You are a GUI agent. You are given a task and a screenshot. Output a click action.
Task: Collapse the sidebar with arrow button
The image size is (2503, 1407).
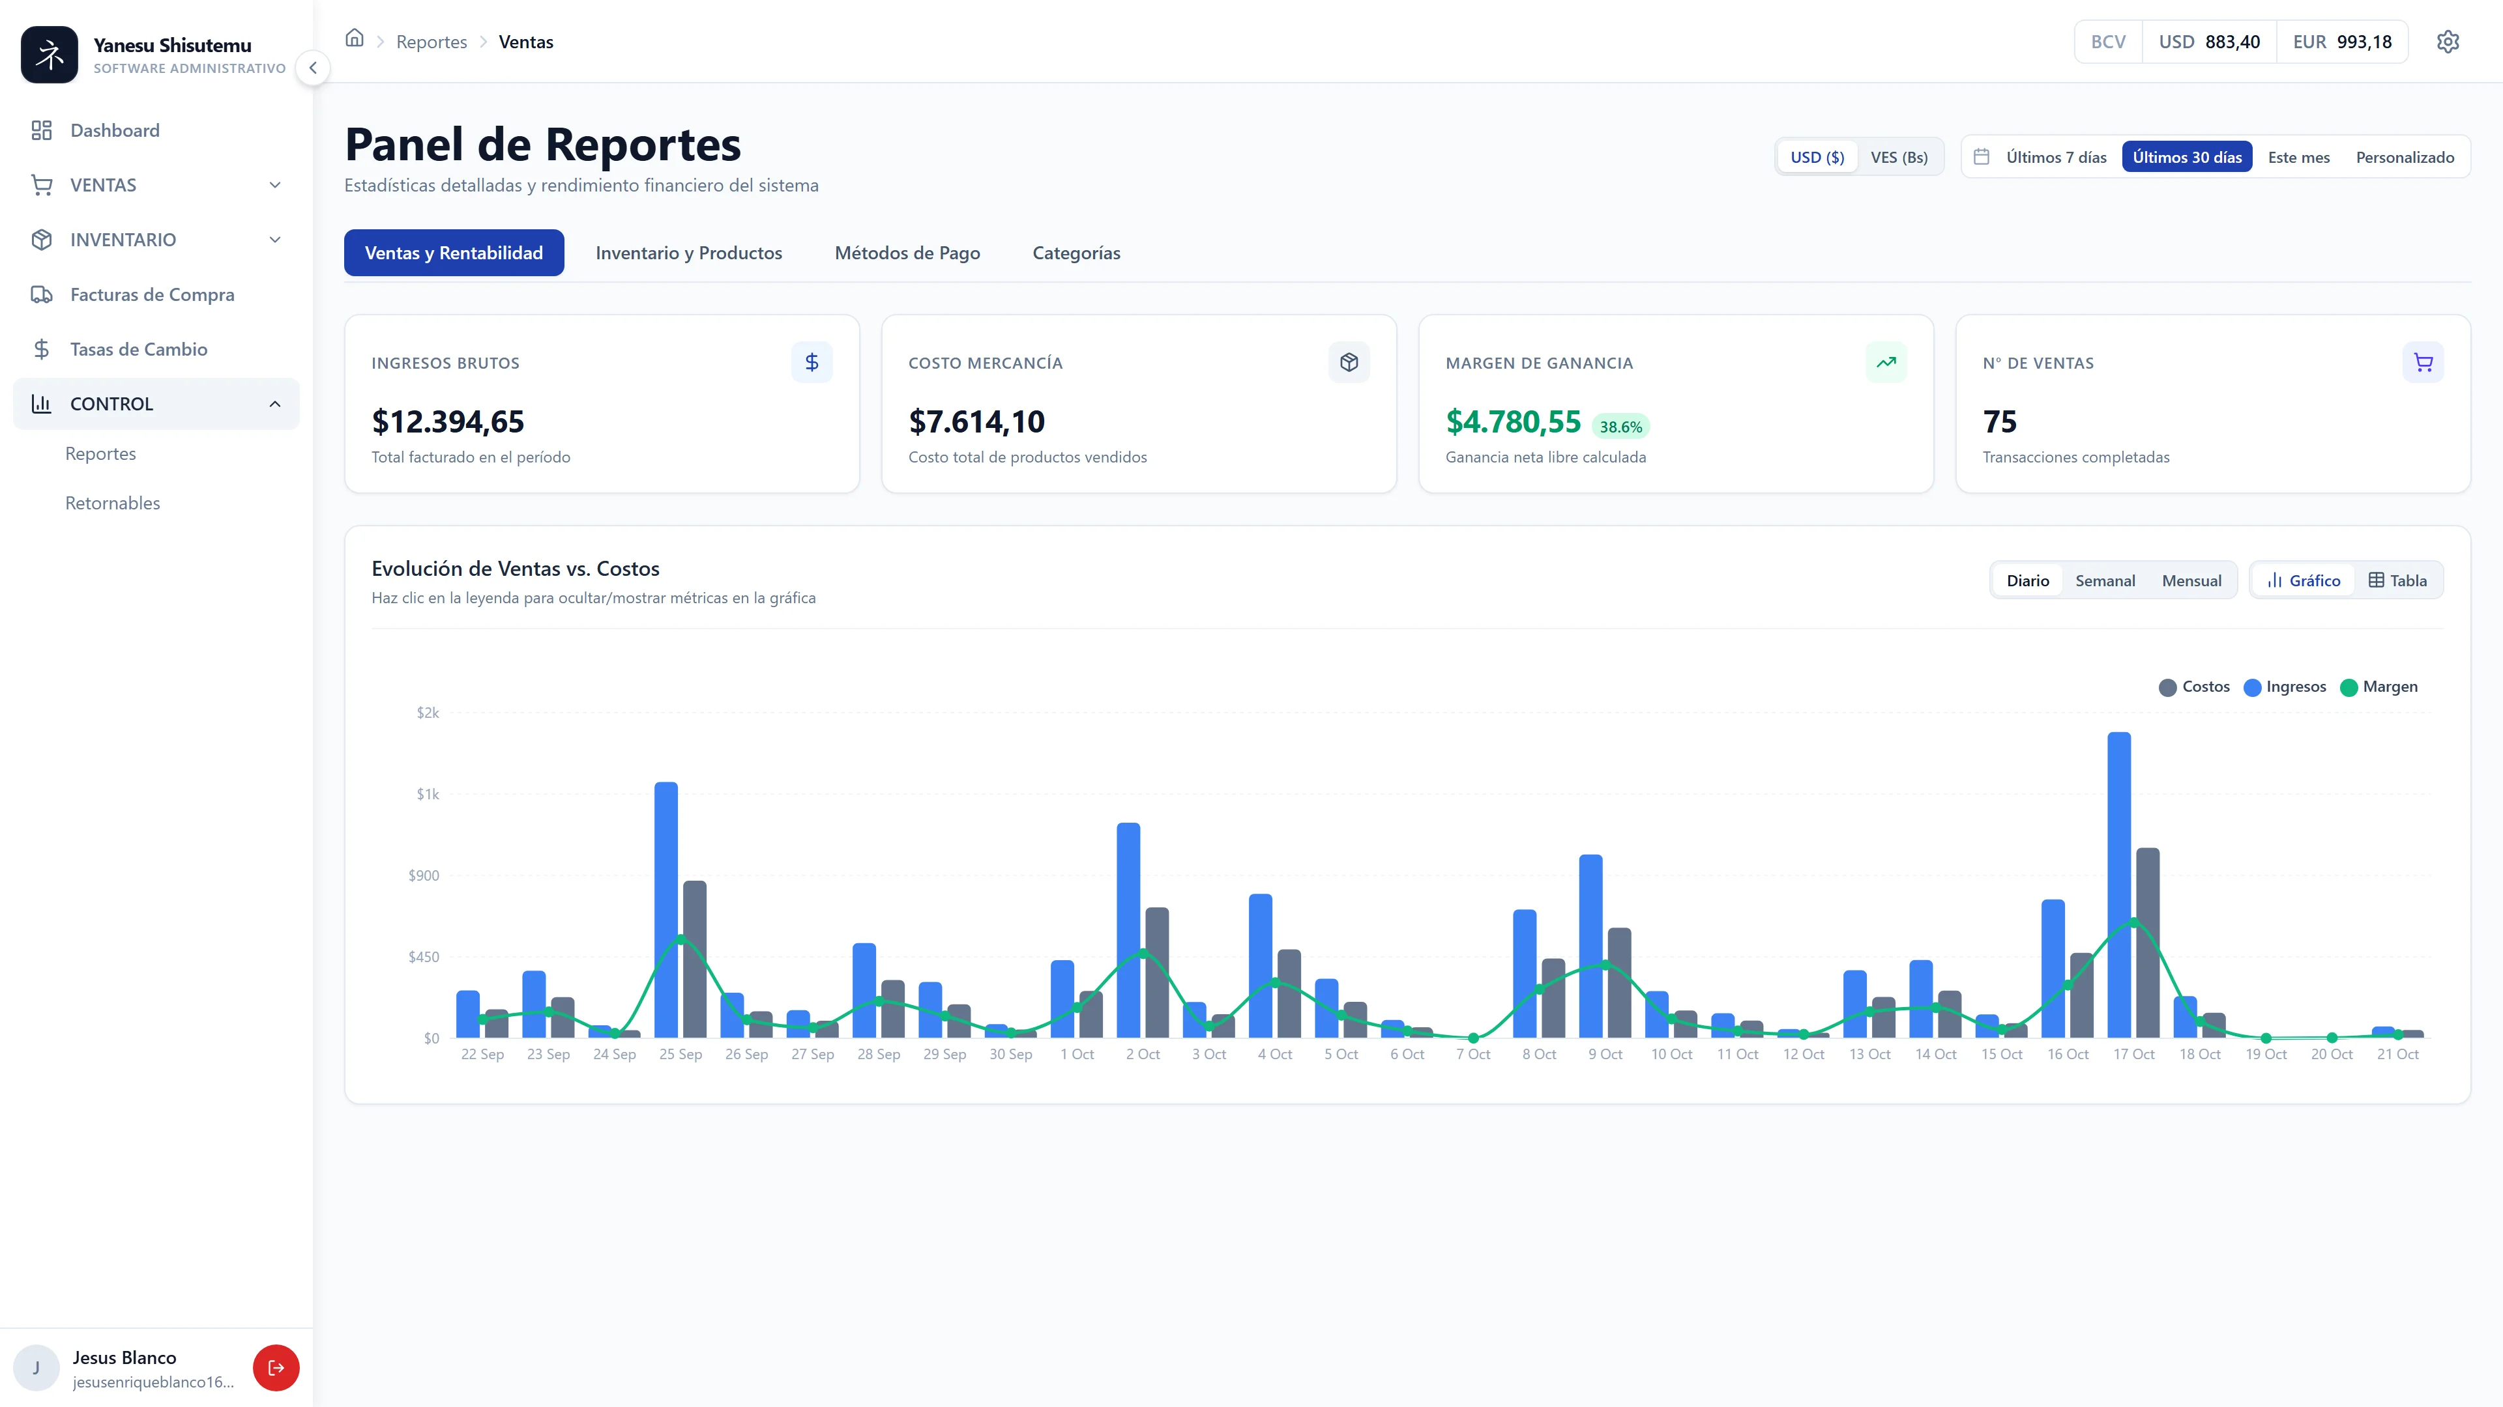pos(313,68)
